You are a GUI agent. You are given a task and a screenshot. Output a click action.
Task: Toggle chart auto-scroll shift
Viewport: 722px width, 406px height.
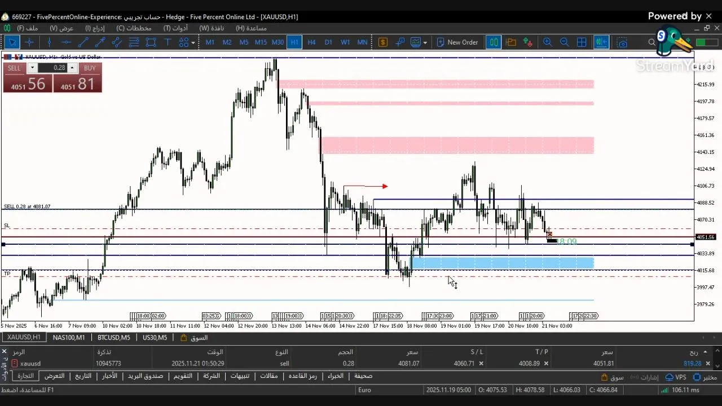click(x=601, y=42)
